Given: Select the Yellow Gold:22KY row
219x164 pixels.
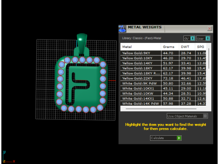Looking at the screenshot, I should click(x=163, y=78).
